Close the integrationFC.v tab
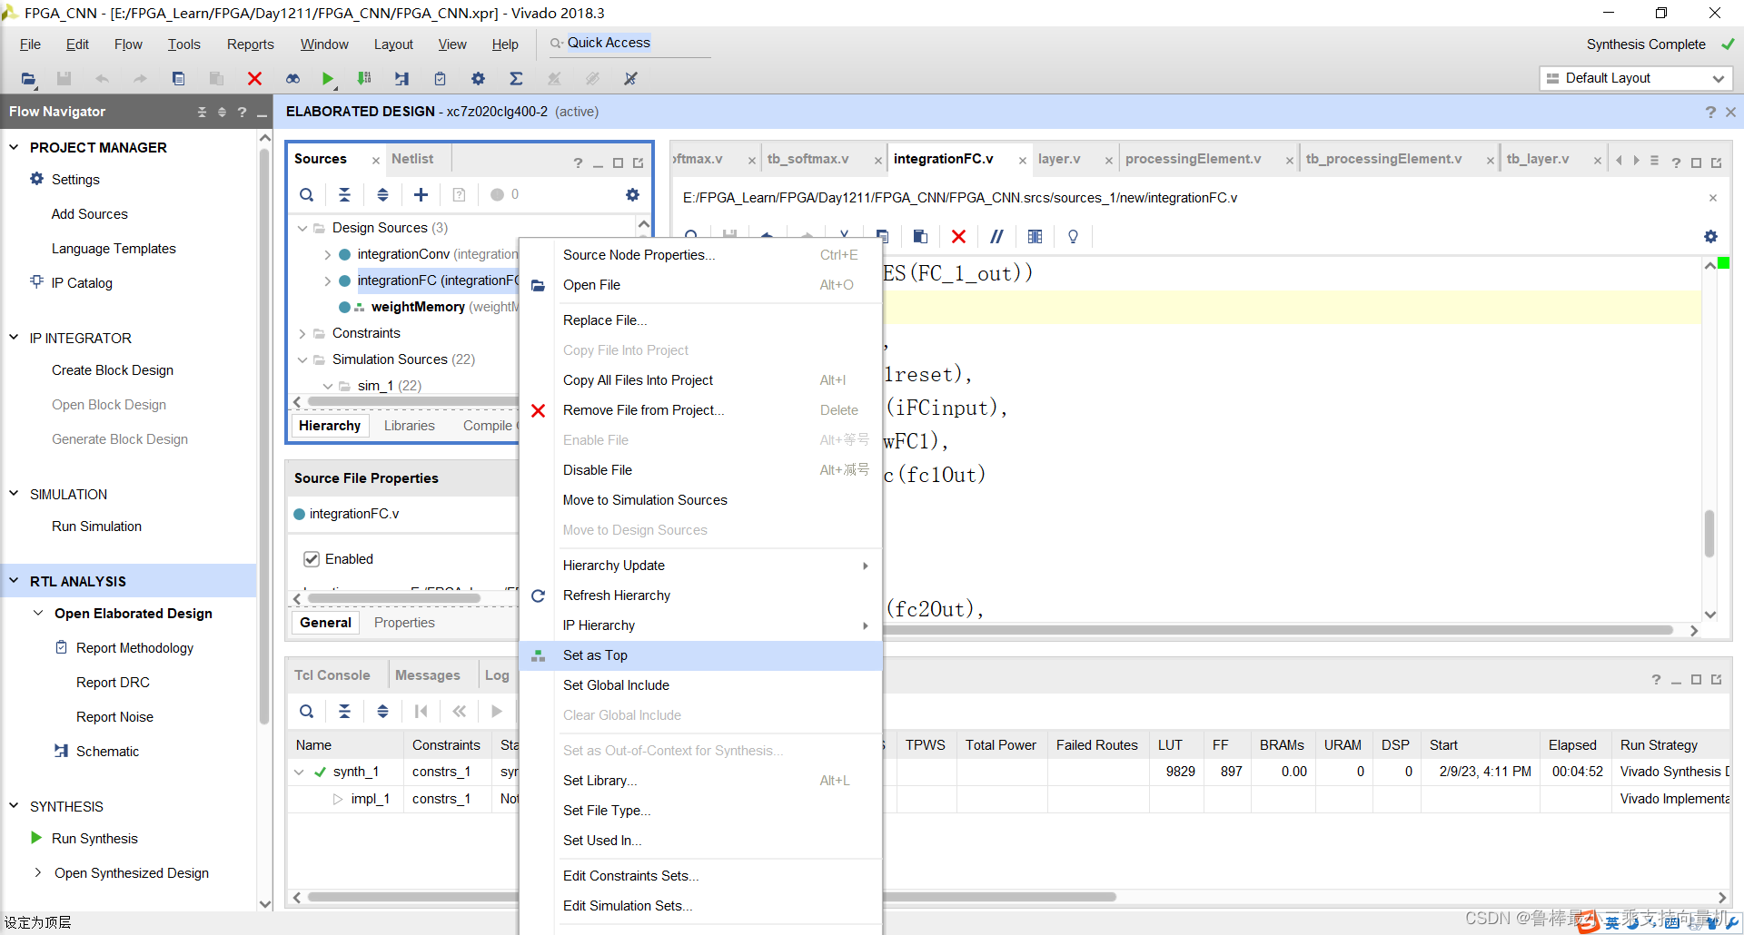 tap(1023, 161)
